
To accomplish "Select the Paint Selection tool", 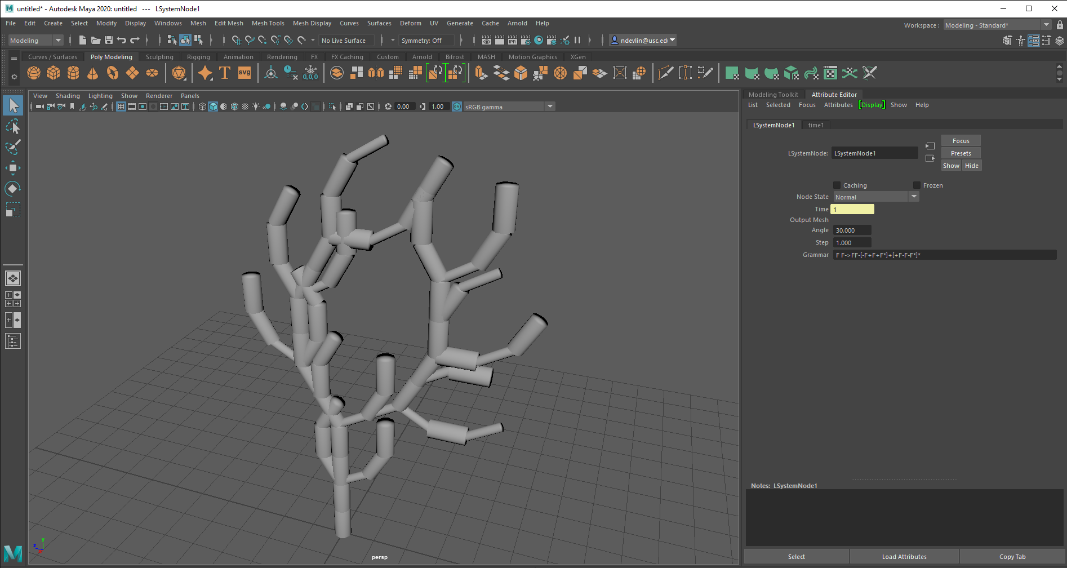I will pyautogui.click(x=12, y=147).
